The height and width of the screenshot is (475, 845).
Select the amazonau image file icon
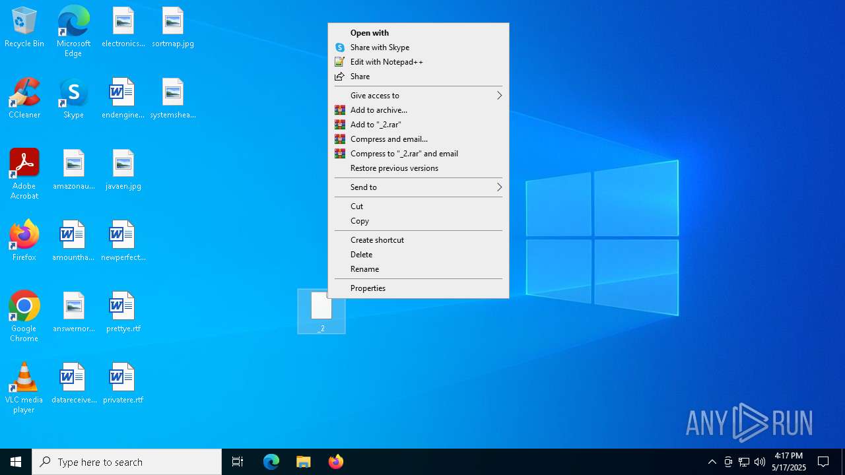click(73, 170)
